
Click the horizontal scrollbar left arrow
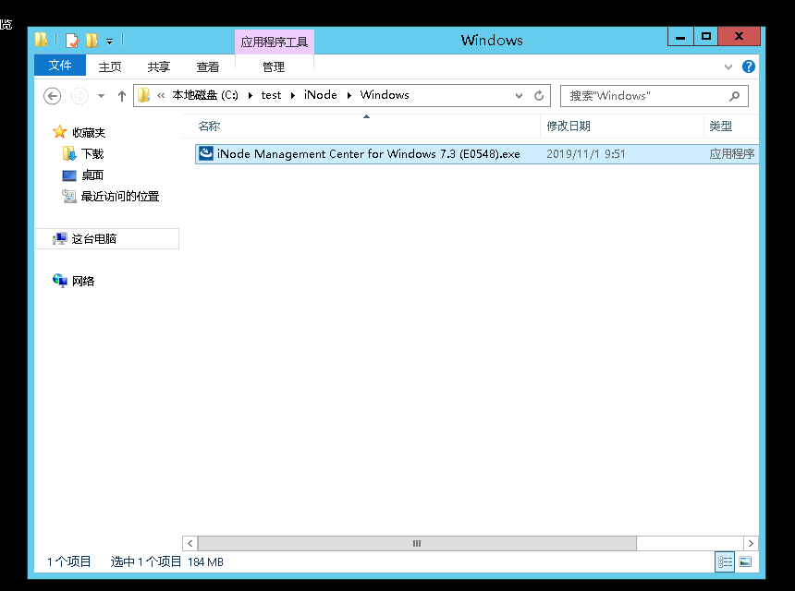coord(190,543)
